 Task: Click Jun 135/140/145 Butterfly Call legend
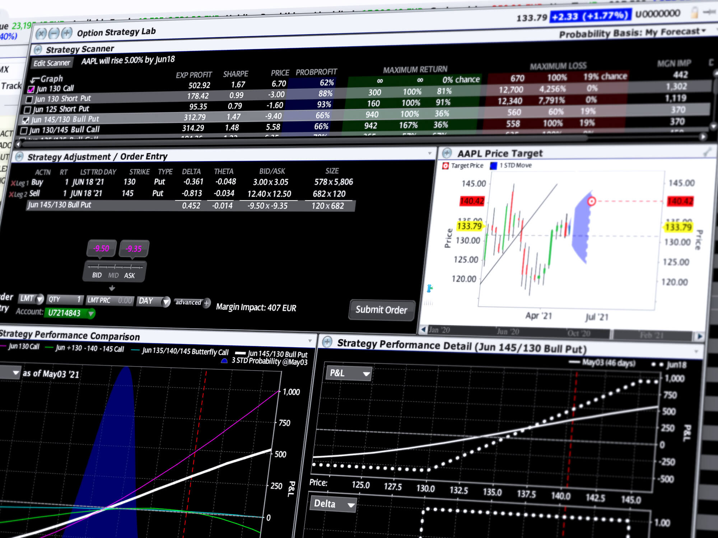(180, 351)
